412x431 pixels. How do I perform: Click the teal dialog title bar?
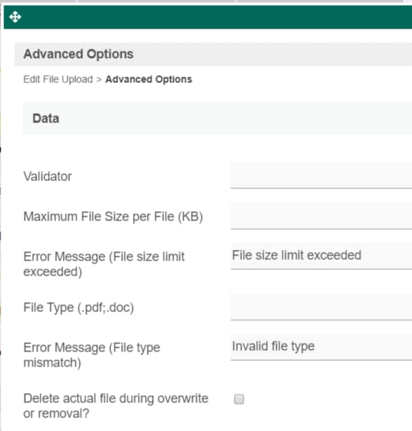pyautogui.click(x=208, y=17)
